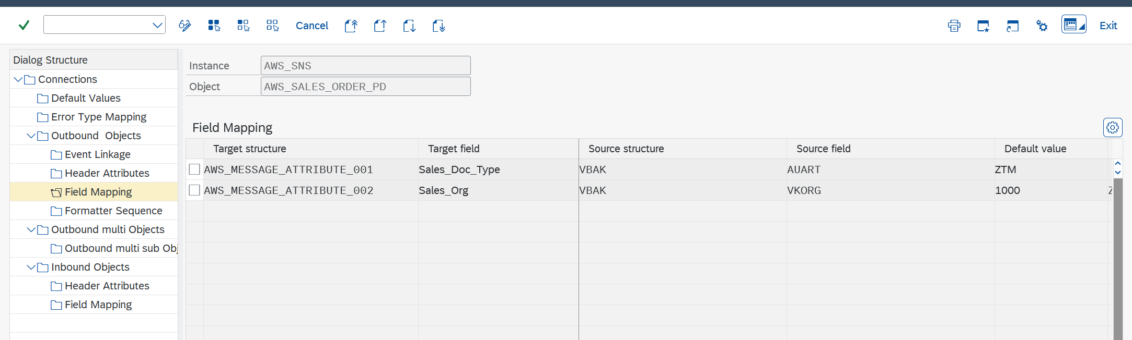Viewport: 1132px width, 340px height.
Task: Open Error Type Mapping folder
Action: click(x=99, y=117)
